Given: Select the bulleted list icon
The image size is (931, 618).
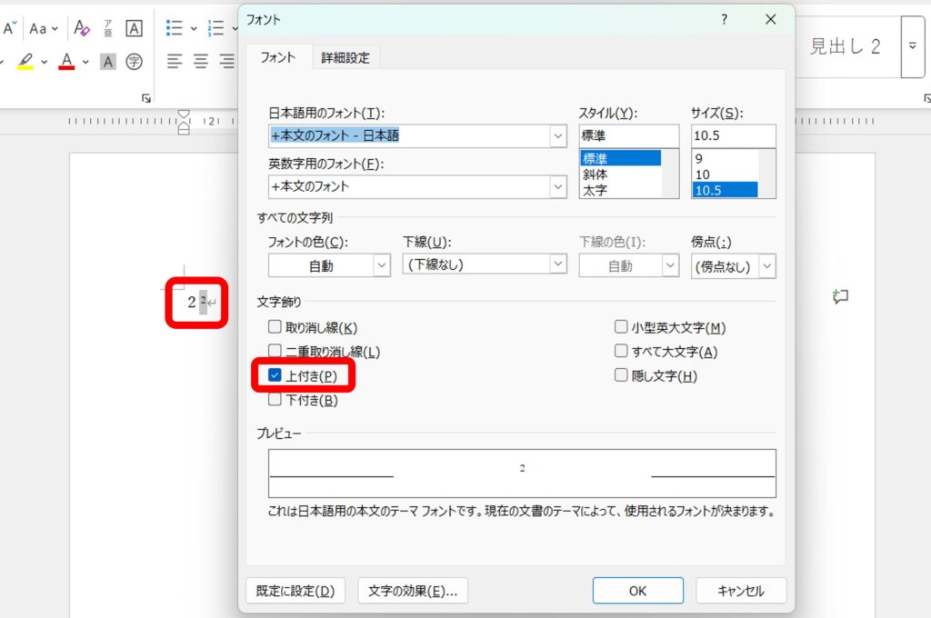Looking at the screenshot, I should (173, 28).
